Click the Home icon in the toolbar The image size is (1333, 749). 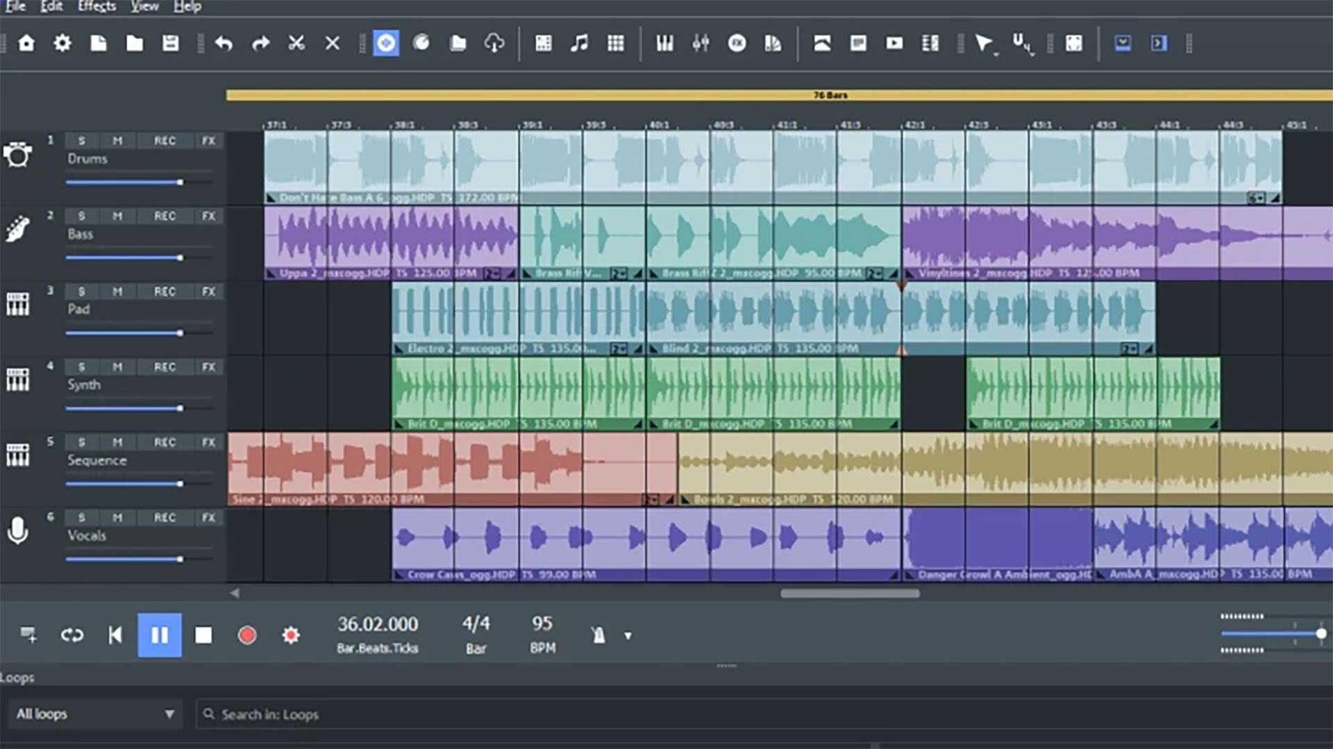click(26, 43)
